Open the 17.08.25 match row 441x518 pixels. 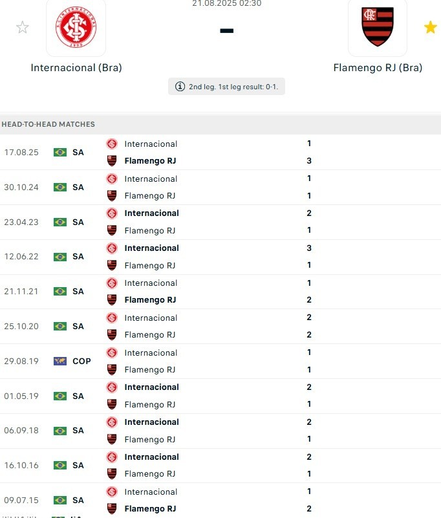pyautogui.click(x=220, y=152)
